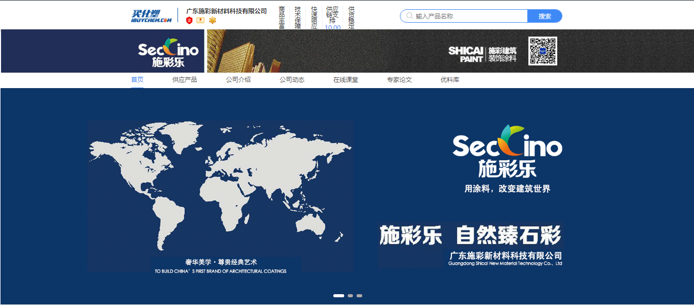Click the Seccino 施彩乐 logo in header banner
This screenshot has width=694, height=305.
point(168,53)
